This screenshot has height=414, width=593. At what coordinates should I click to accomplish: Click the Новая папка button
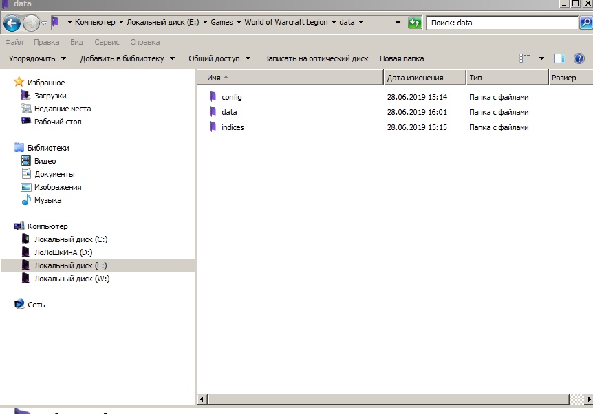(x=402, y=58)
